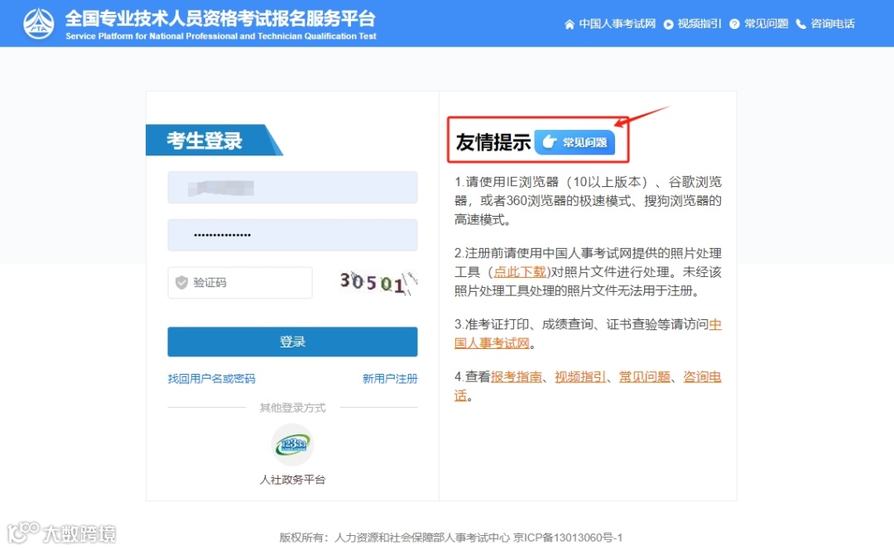Click the 其他登录方式 label

(292, 408)
